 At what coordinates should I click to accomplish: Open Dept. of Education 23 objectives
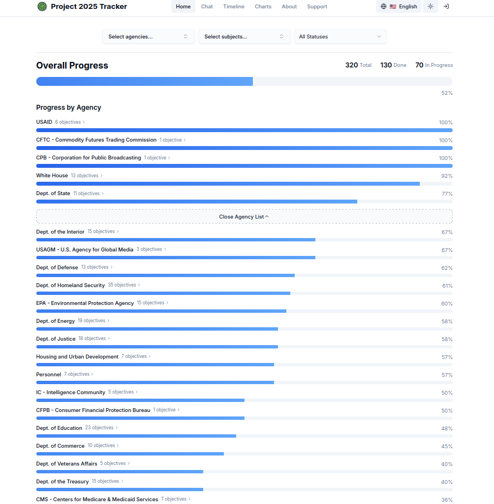coord(102,428)
